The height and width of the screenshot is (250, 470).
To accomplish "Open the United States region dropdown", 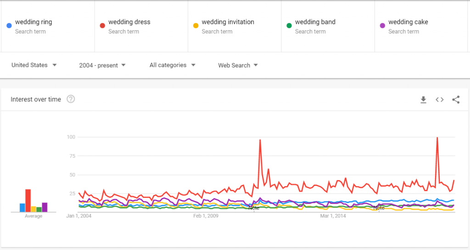I will 34,65.
